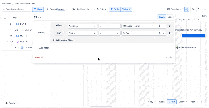Collapse the DLA-9 row
Image resolution: width=209 pixels, height=108 pixels.
(7, 24)
